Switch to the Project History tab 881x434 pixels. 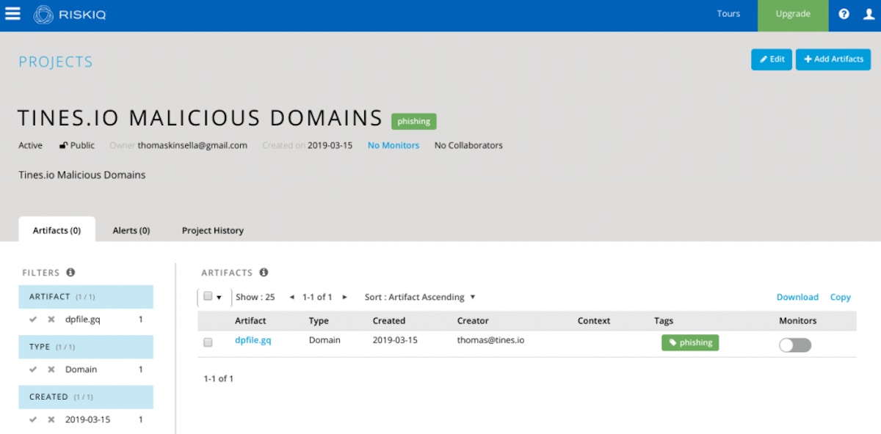pos(213,230)
